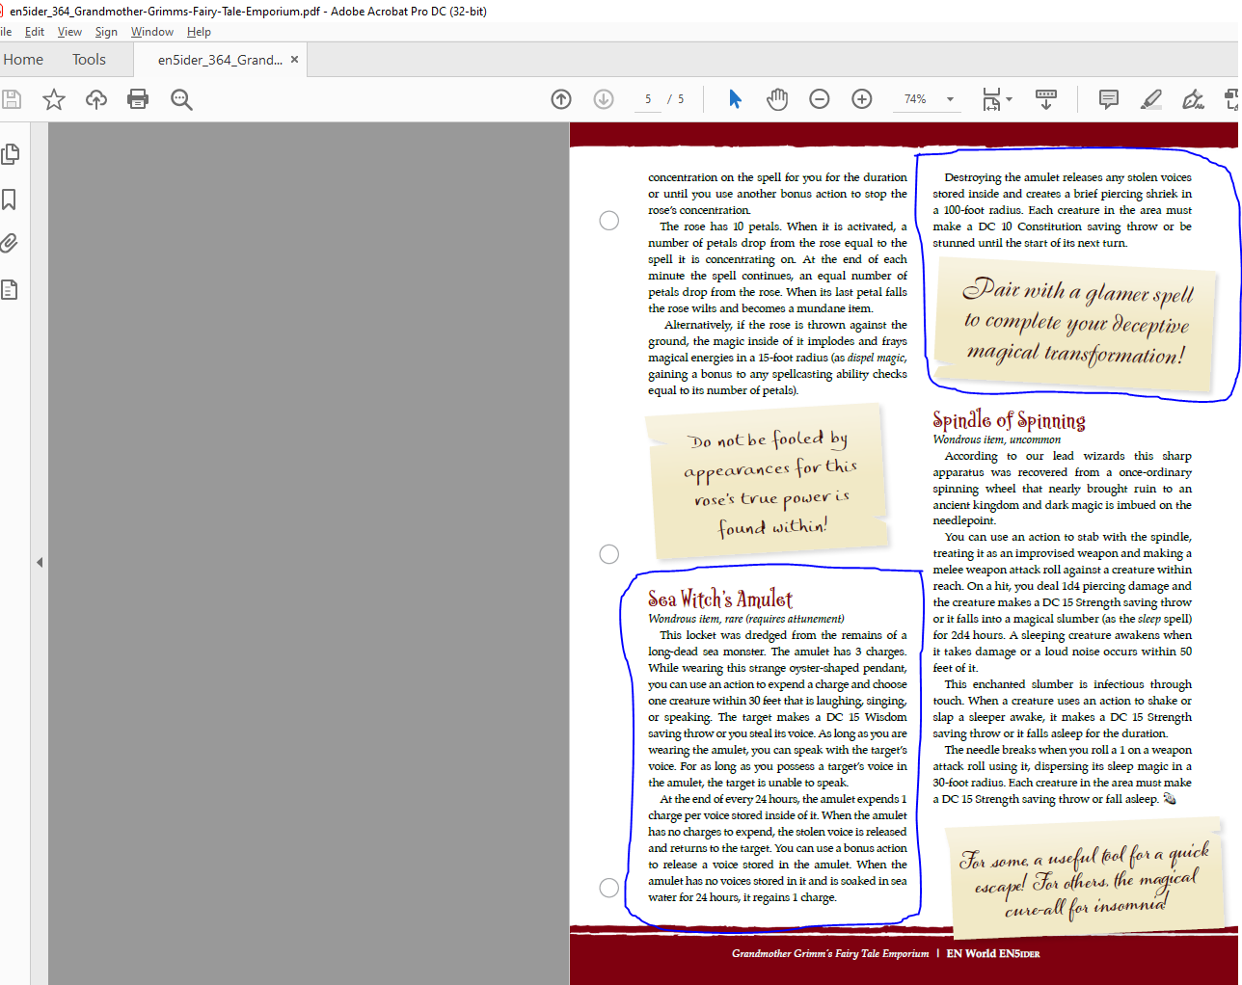Expand the collapsed navigation pane arrow
Image resolution: width=1242 pixels, height=985 pixels.
click(x=40, y=562)
